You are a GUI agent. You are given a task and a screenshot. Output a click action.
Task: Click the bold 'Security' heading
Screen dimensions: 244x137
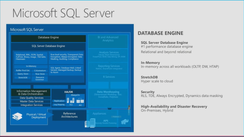(x=148, y=92)
